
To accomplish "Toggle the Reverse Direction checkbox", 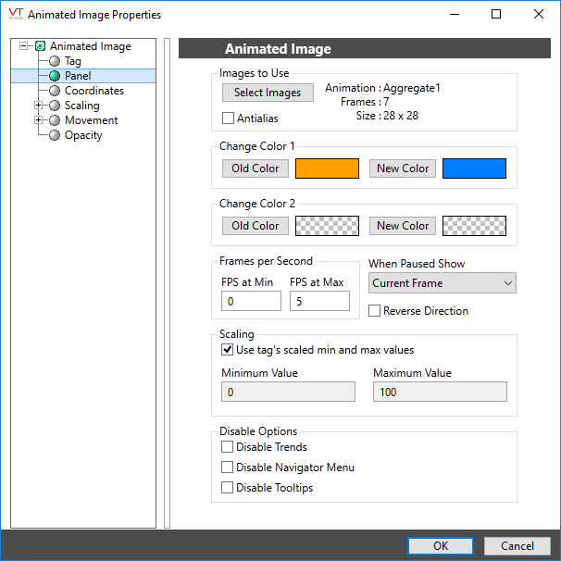I will [375, 311].
